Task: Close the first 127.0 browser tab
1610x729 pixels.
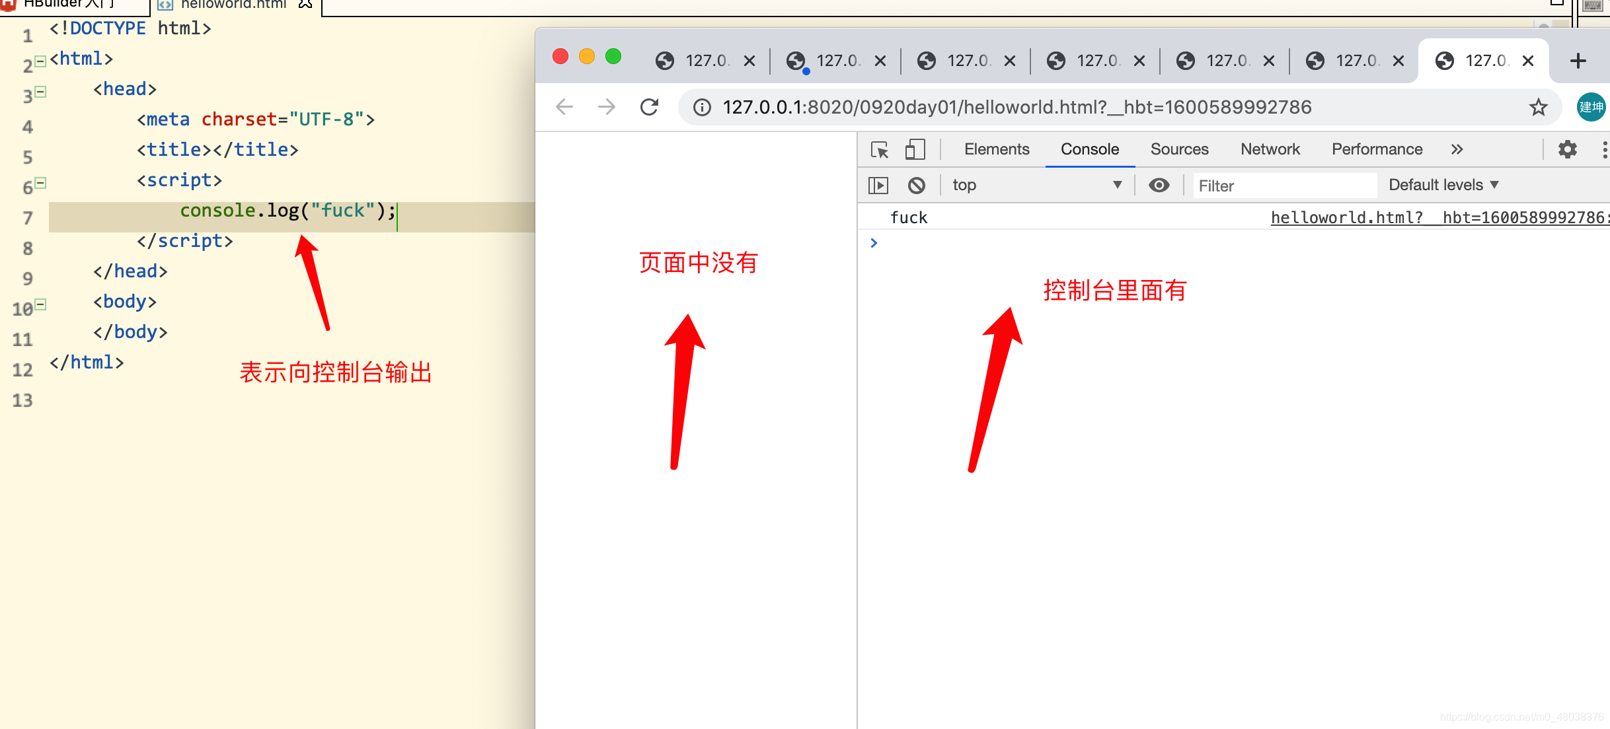Action: 749,61
